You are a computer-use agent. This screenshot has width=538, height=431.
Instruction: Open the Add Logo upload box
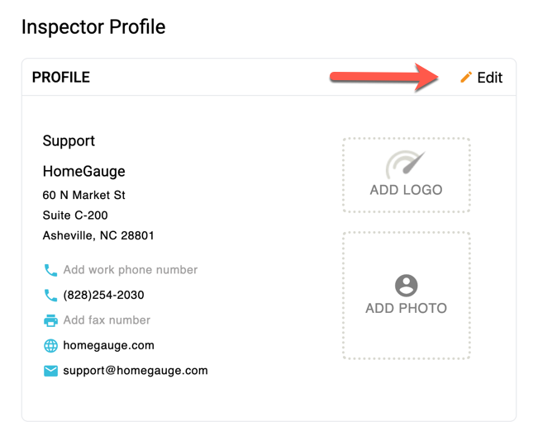click(406, 176)
